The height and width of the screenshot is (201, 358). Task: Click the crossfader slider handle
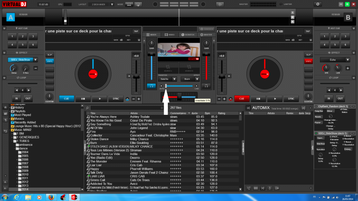[179, 97]
